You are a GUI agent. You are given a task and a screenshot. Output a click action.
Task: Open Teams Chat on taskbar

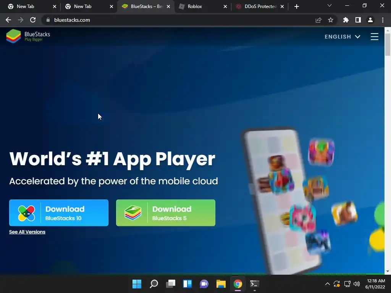coord(204,284)
